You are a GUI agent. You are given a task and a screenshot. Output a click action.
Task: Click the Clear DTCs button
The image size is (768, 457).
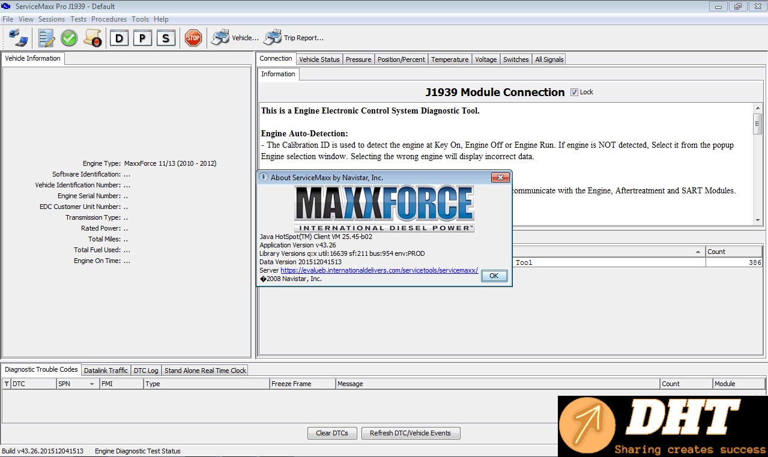333,433
